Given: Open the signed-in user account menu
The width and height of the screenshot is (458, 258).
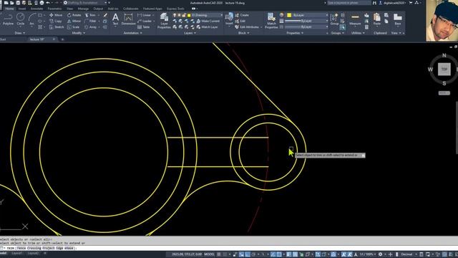Looking at the screenshot, I should (x=393, y=3).
